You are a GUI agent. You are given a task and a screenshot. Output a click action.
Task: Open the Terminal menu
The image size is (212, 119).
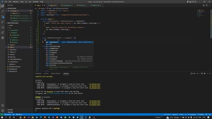36,2
